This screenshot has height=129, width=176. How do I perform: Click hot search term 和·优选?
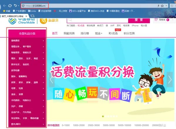81,26
